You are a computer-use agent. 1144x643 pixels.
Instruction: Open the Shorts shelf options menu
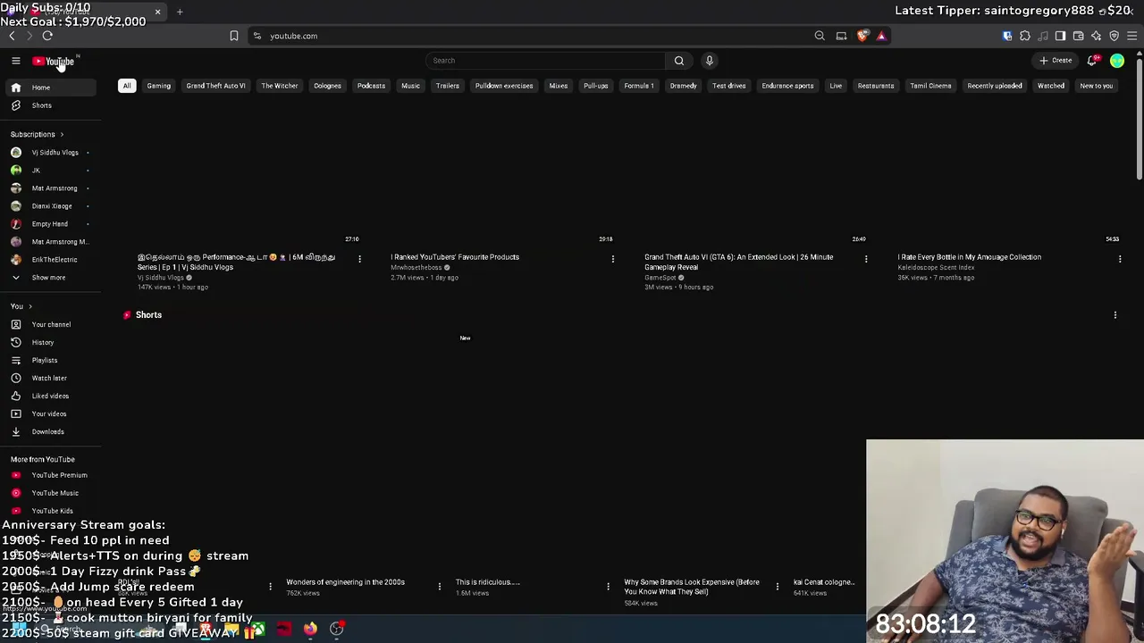point(1115,315)
